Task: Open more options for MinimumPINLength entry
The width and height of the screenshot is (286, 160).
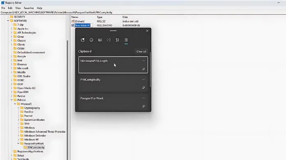Action: coord(143,61)
